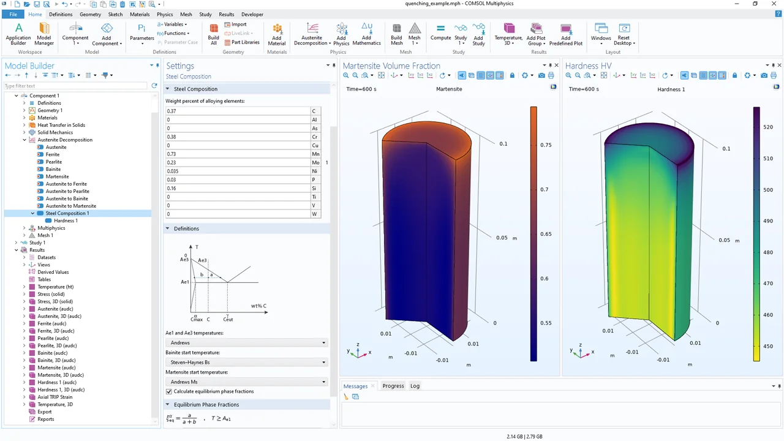Uncheck Calculate equilibrium phase fractions checkbox
784x441 pixels.
[169, 391]
